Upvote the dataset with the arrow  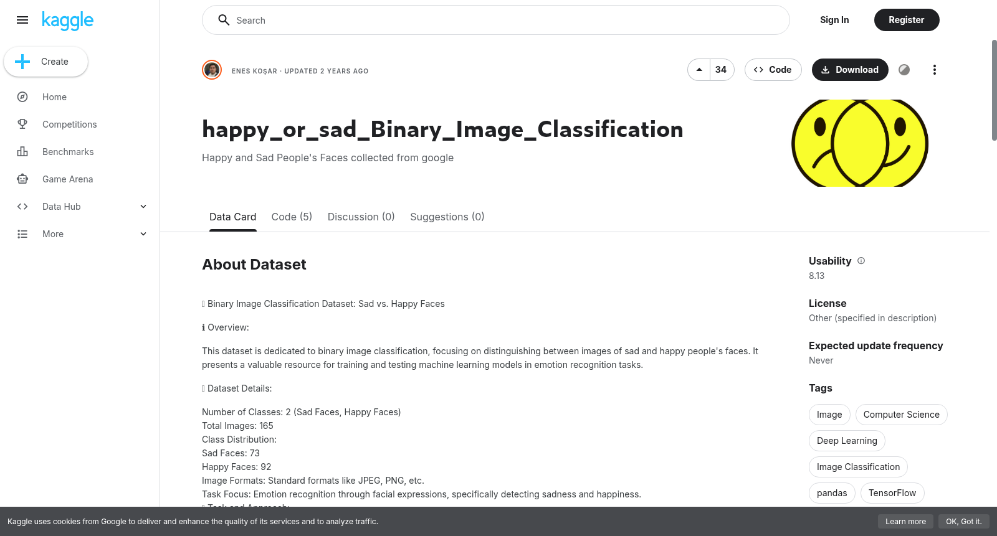point(699,70)
